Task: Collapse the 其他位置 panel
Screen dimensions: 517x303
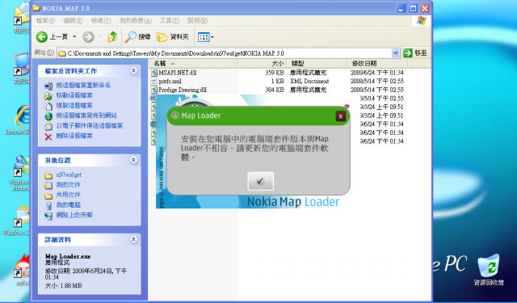Action: click(133, 160)
